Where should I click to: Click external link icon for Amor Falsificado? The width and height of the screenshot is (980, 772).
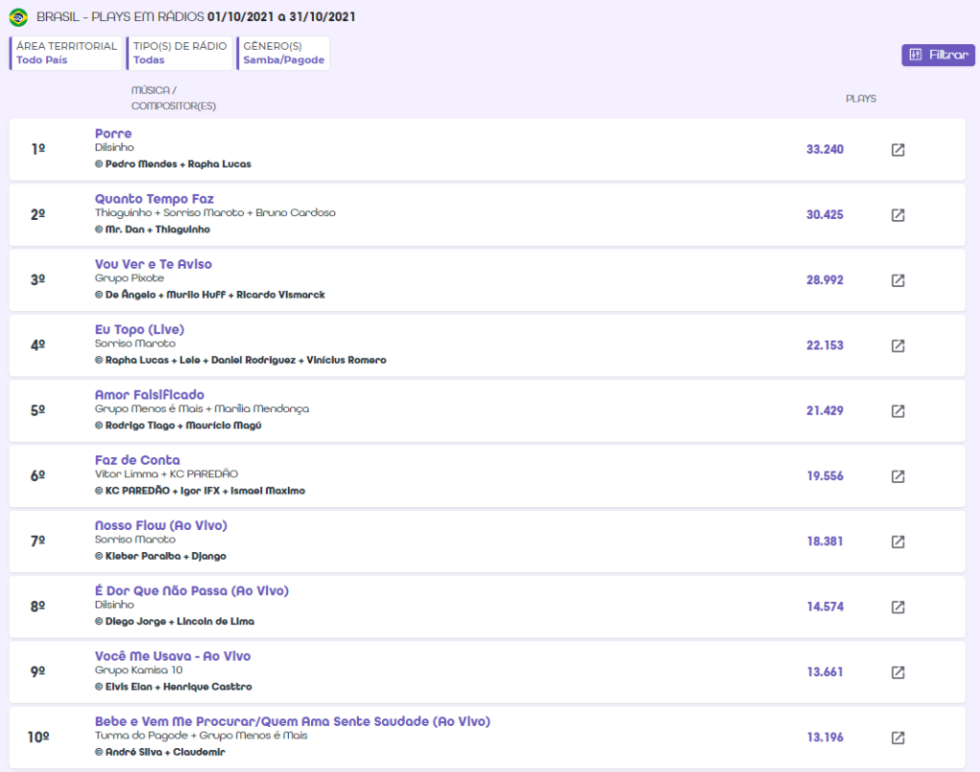(898, 410)
